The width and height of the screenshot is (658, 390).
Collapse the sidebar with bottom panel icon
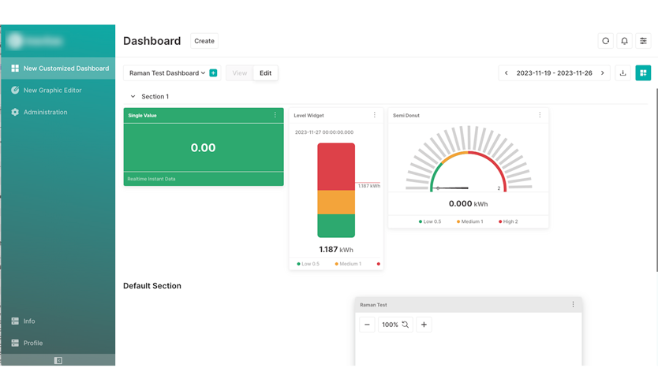tap(58, 360)
